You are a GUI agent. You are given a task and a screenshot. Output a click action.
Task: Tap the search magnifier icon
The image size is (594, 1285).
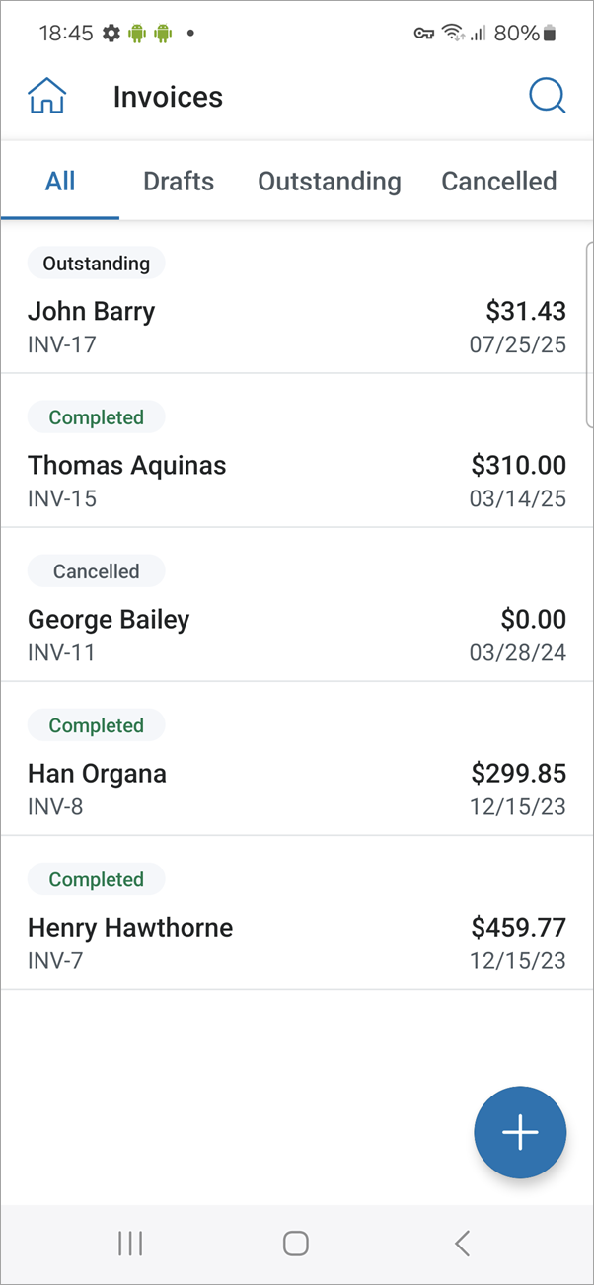click(x=547, y=95)
